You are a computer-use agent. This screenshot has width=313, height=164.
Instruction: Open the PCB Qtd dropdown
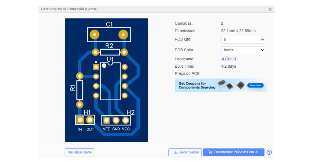pyautogui.click(x=243, y=39)
